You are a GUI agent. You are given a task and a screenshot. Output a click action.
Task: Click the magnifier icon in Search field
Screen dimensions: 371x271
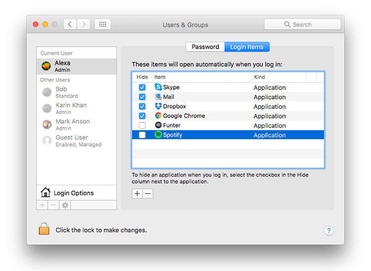[x=287, y=24]
